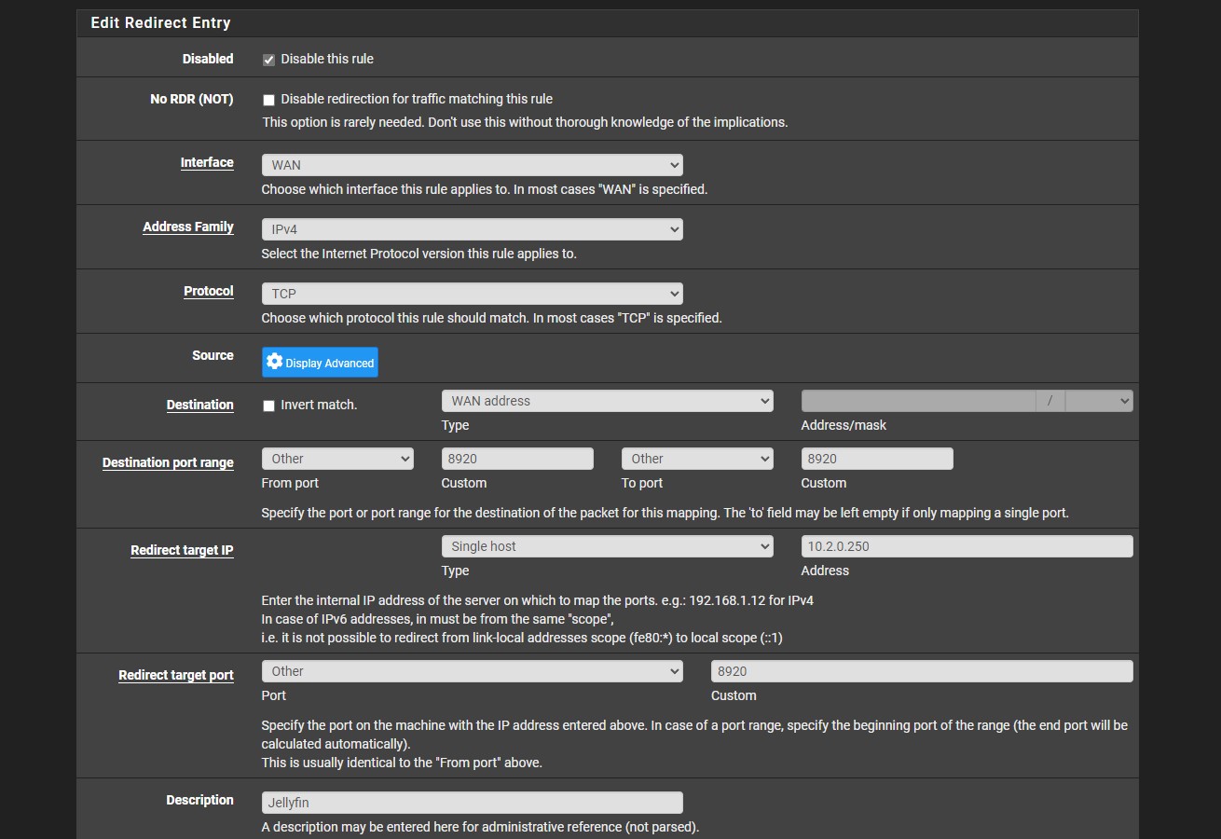Click the Redirect target IP address field

(967, 546)
